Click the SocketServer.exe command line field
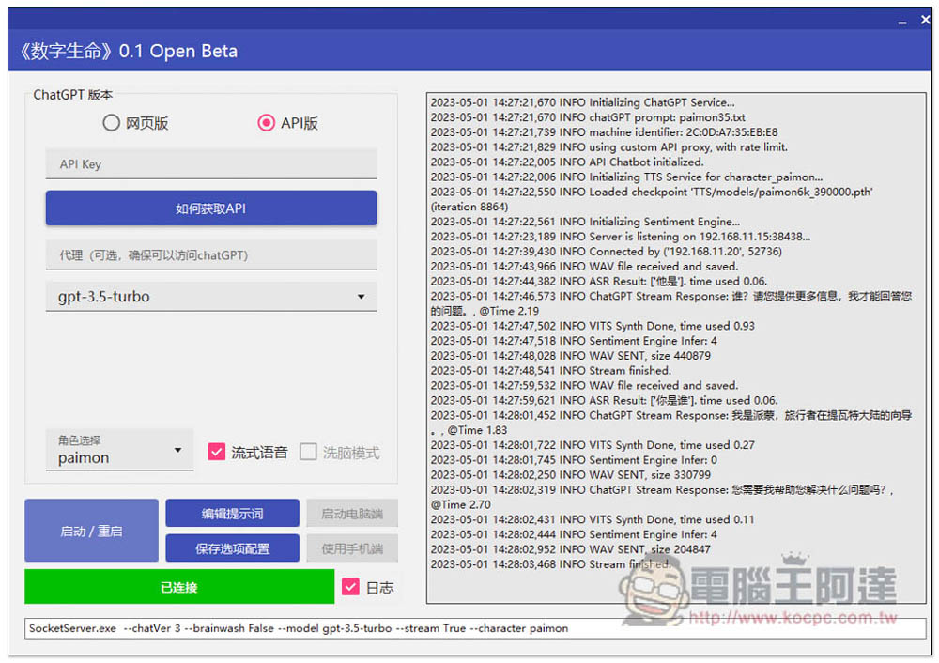 coord(476,628)
